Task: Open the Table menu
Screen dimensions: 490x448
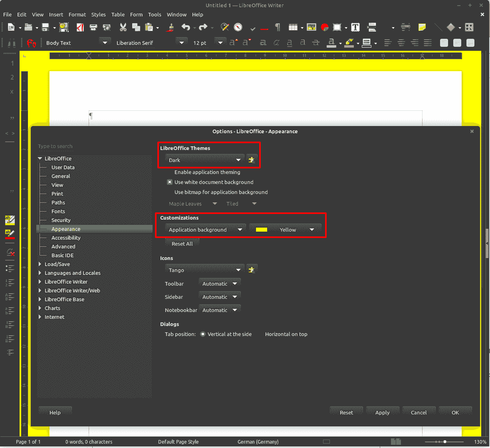Action: click(x=118, y=14)
